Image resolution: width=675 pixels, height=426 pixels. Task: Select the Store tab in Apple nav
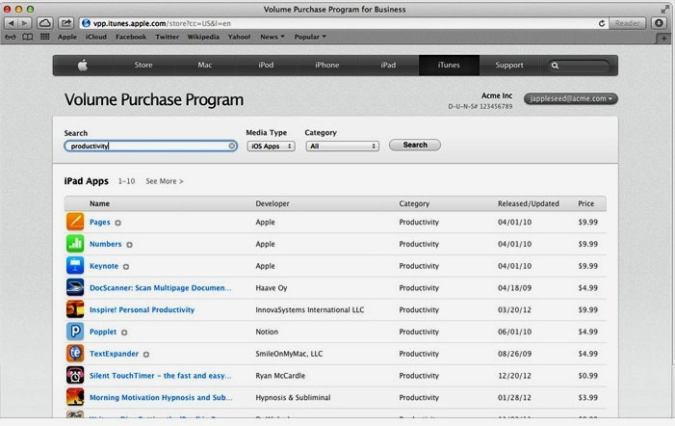pos(143,65)
